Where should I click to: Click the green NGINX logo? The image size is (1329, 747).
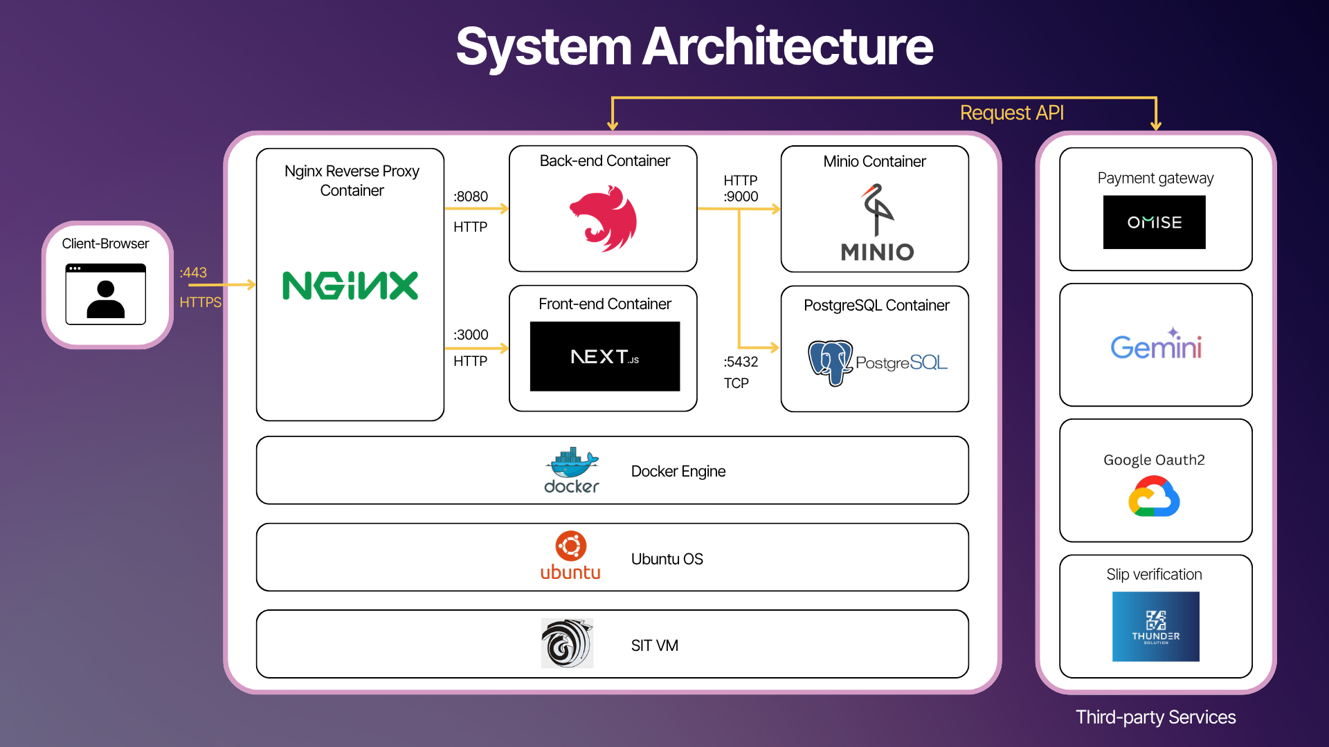click(x=350, y=286)
